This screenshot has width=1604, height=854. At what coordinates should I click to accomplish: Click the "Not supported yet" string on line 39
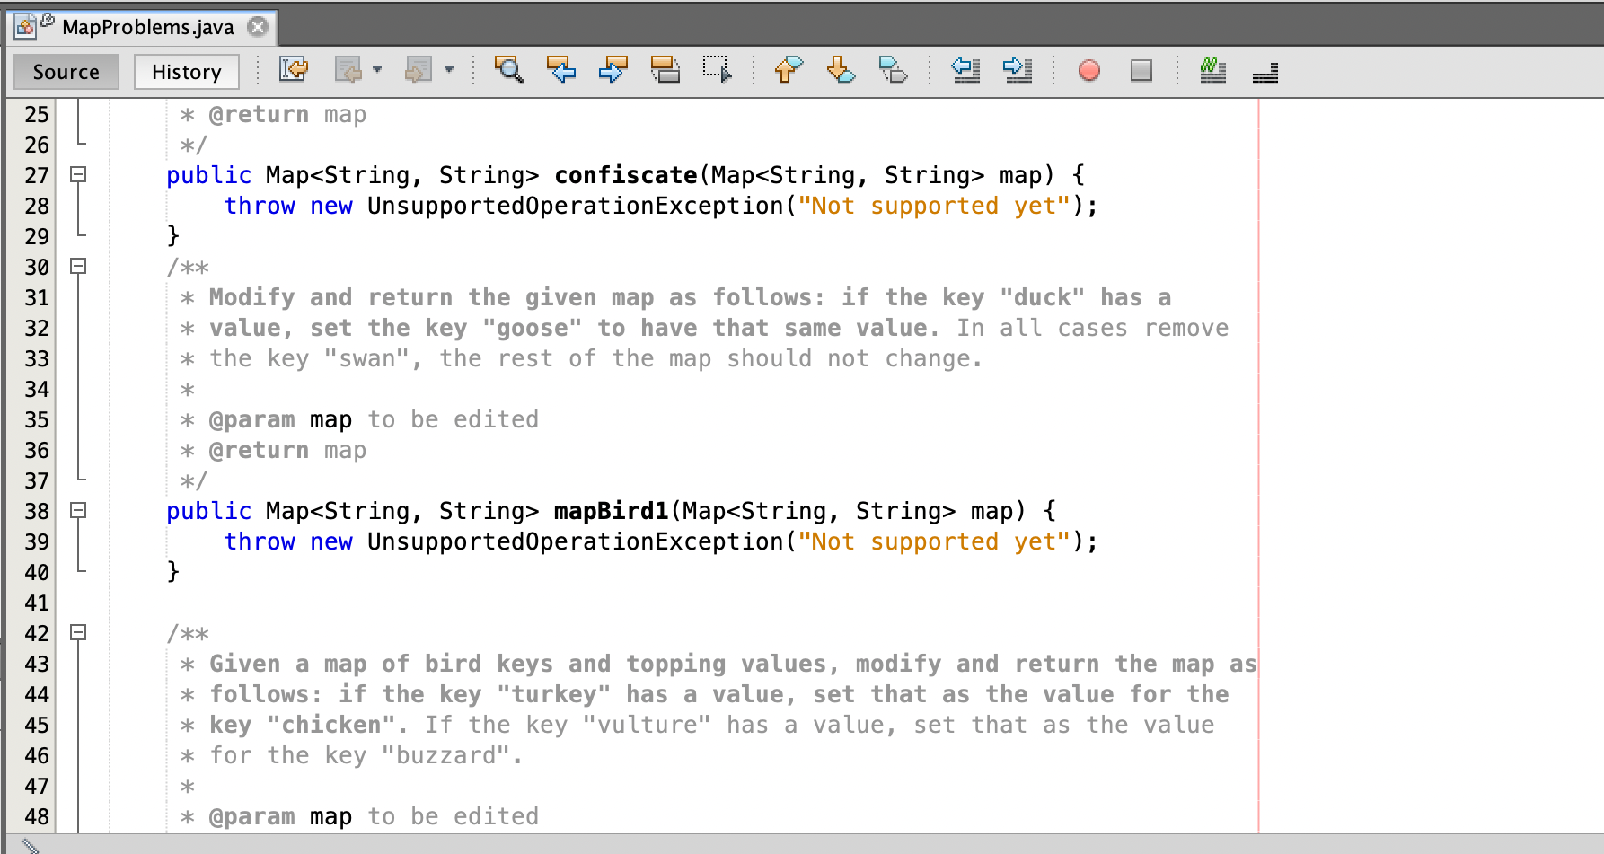[934, 541]
